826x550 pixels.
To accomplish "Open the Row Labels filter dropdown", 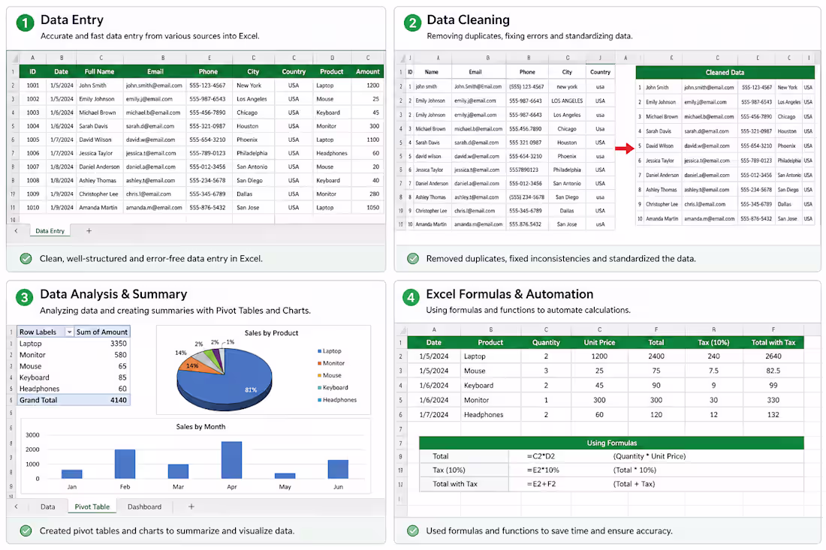I will 69,332.
